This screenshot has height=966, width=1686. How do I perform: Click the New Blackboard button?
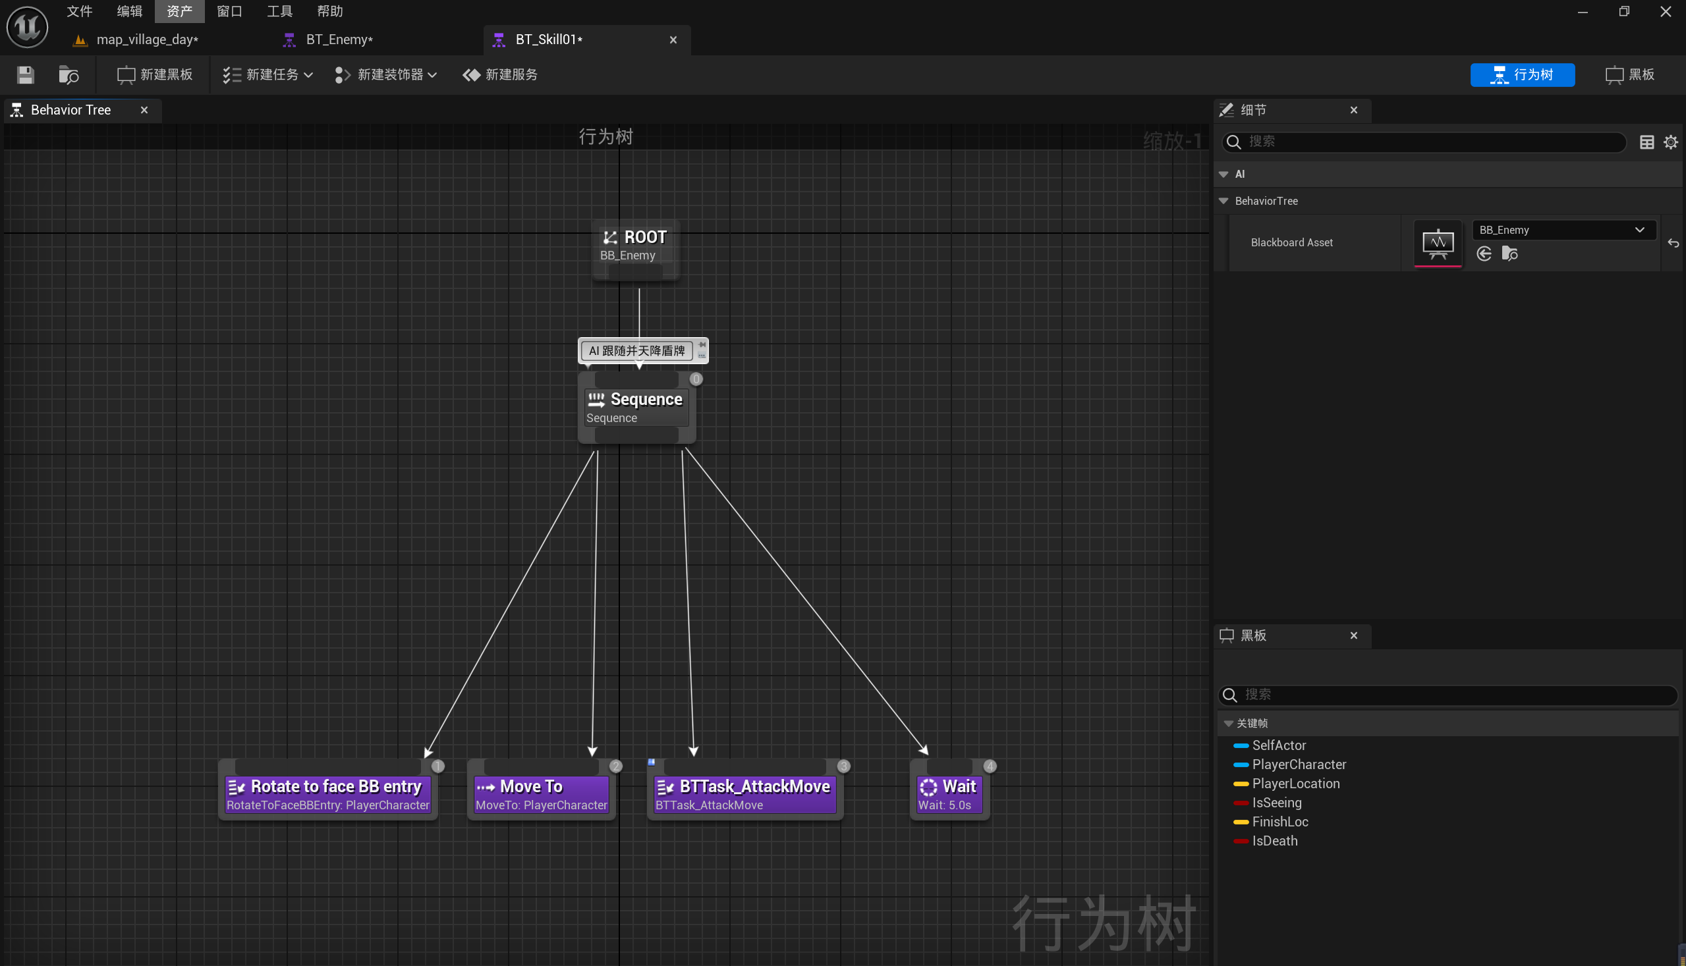coord(155,75)
